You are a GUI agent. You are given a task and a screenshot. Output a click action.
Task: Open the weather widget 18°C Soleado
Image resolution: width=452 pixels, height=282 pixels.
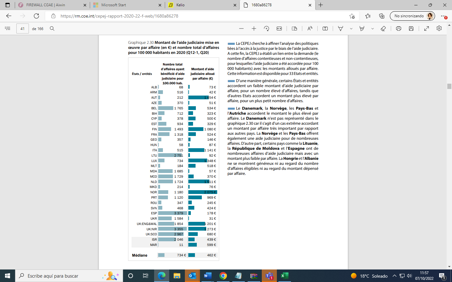tap(369, 276)
